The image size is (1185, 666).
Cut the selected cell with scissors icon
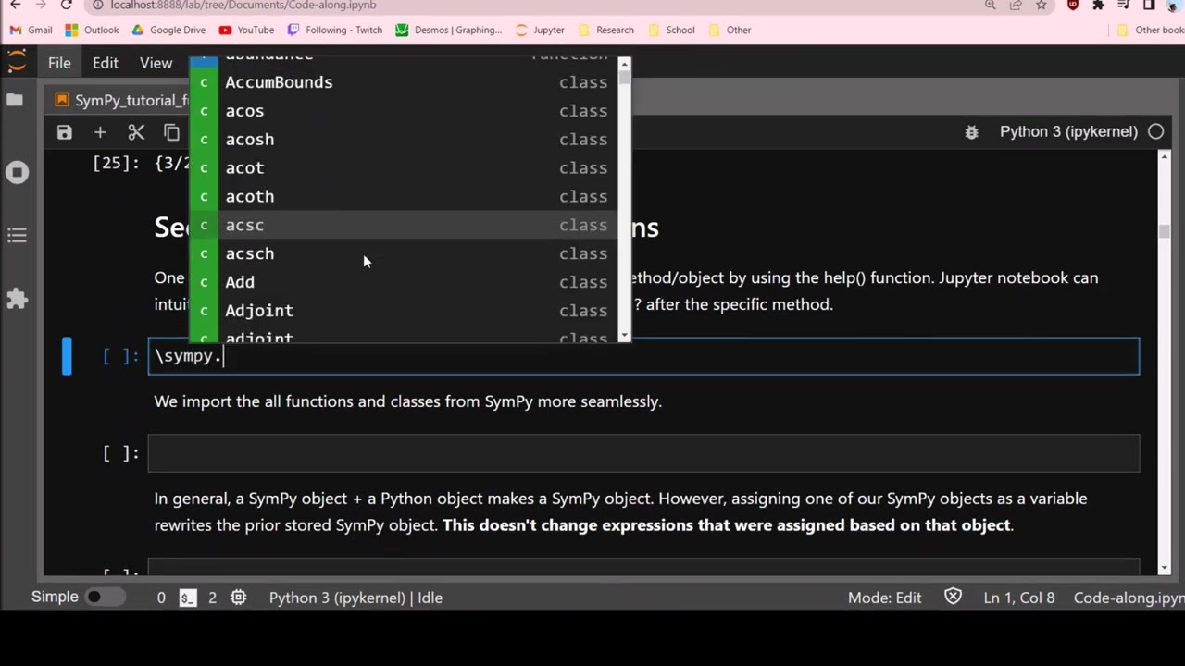pos(136,132)
